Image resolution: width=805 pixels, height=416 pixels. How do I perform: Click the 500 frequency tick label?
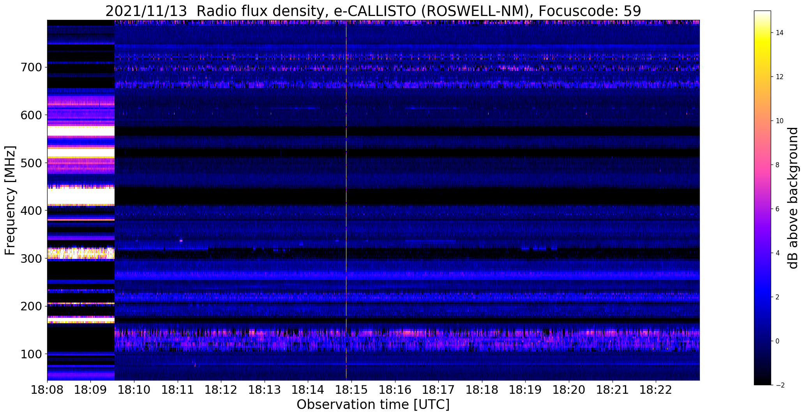(x=30, y=163)
